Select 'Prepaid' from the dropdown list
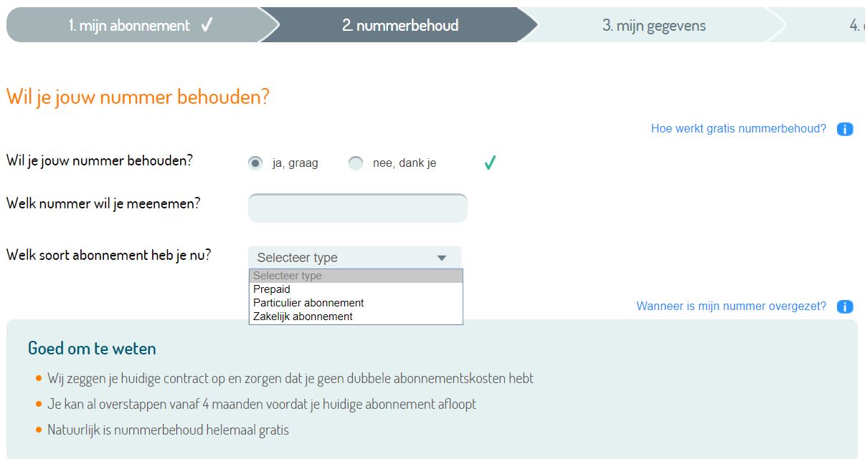Image resolution: width=865 pixels, height=459 pixels. point(271,289)
